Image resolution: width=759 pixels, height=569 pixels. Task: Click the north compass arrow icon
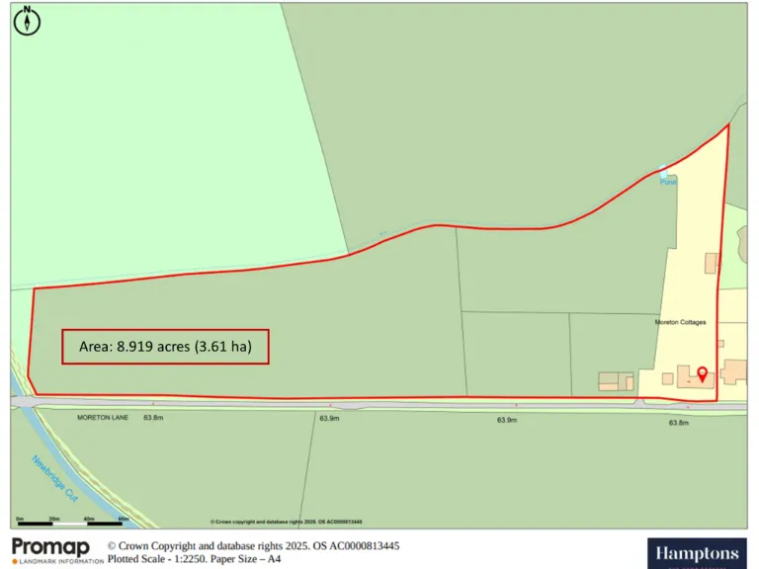(x=27, y=21)
